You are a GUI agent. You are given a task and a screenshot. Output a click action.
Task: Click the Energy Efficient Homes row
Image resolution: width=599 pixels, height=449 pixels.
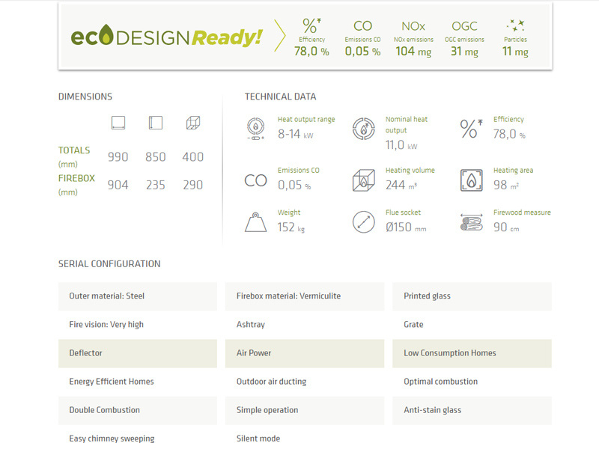click(x=138, y=382)
